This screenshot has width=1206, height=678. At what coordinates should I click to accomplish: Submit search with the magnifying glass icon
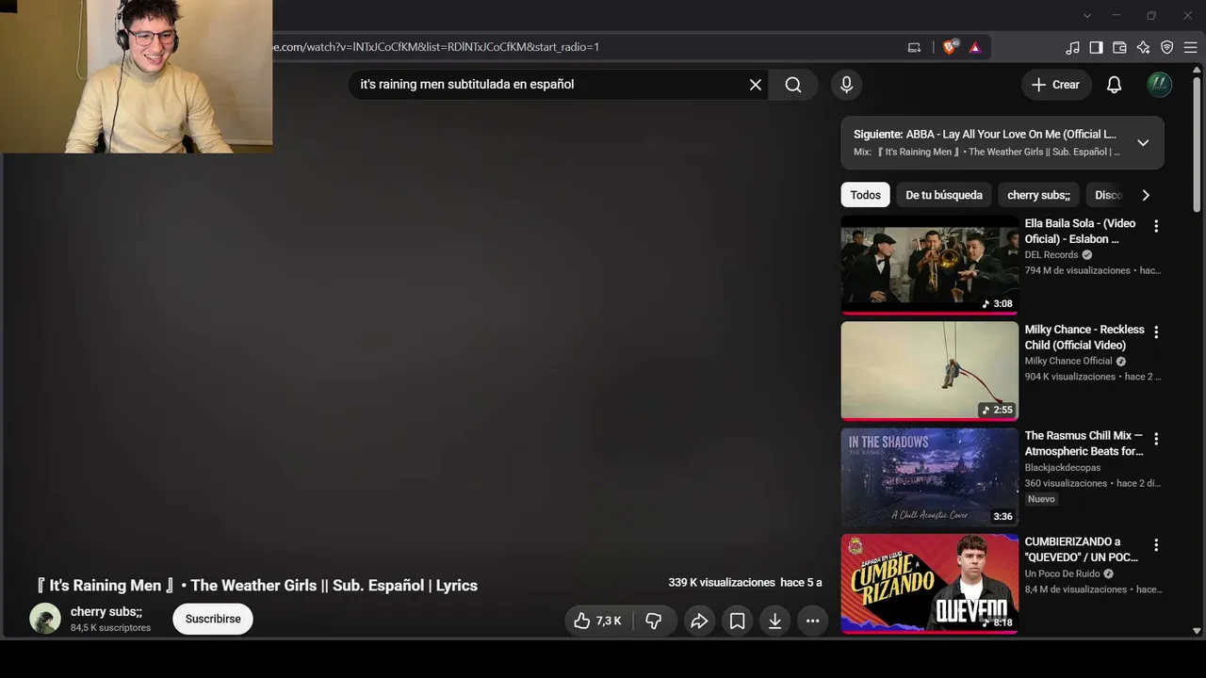pos(793,85)
